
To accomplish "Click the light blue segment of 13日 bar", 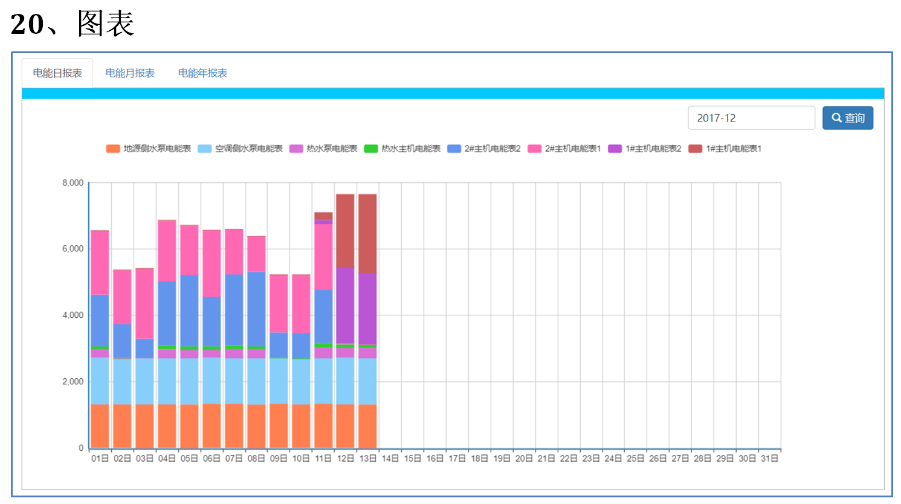I will [367, 381].
